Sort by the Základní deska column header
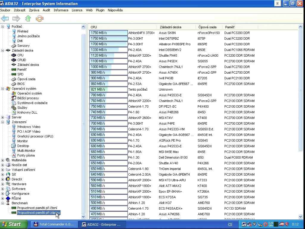 pos(176,27)
